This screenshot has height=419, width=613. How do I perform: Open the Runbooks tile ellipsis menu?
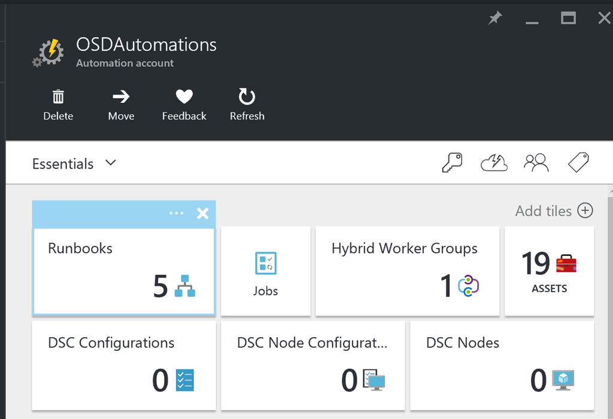point(177,213)
